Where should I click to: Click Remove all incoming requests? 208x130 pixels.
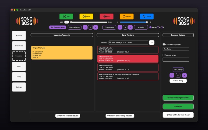(120, 116)
